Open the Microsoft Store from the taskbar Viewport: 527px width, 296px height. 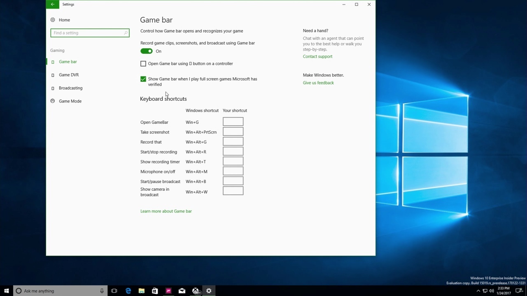154,291
